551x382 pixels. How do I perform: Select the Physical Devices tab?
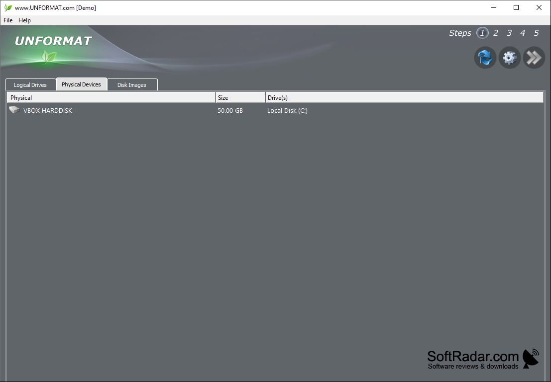(x=82, y=84)
